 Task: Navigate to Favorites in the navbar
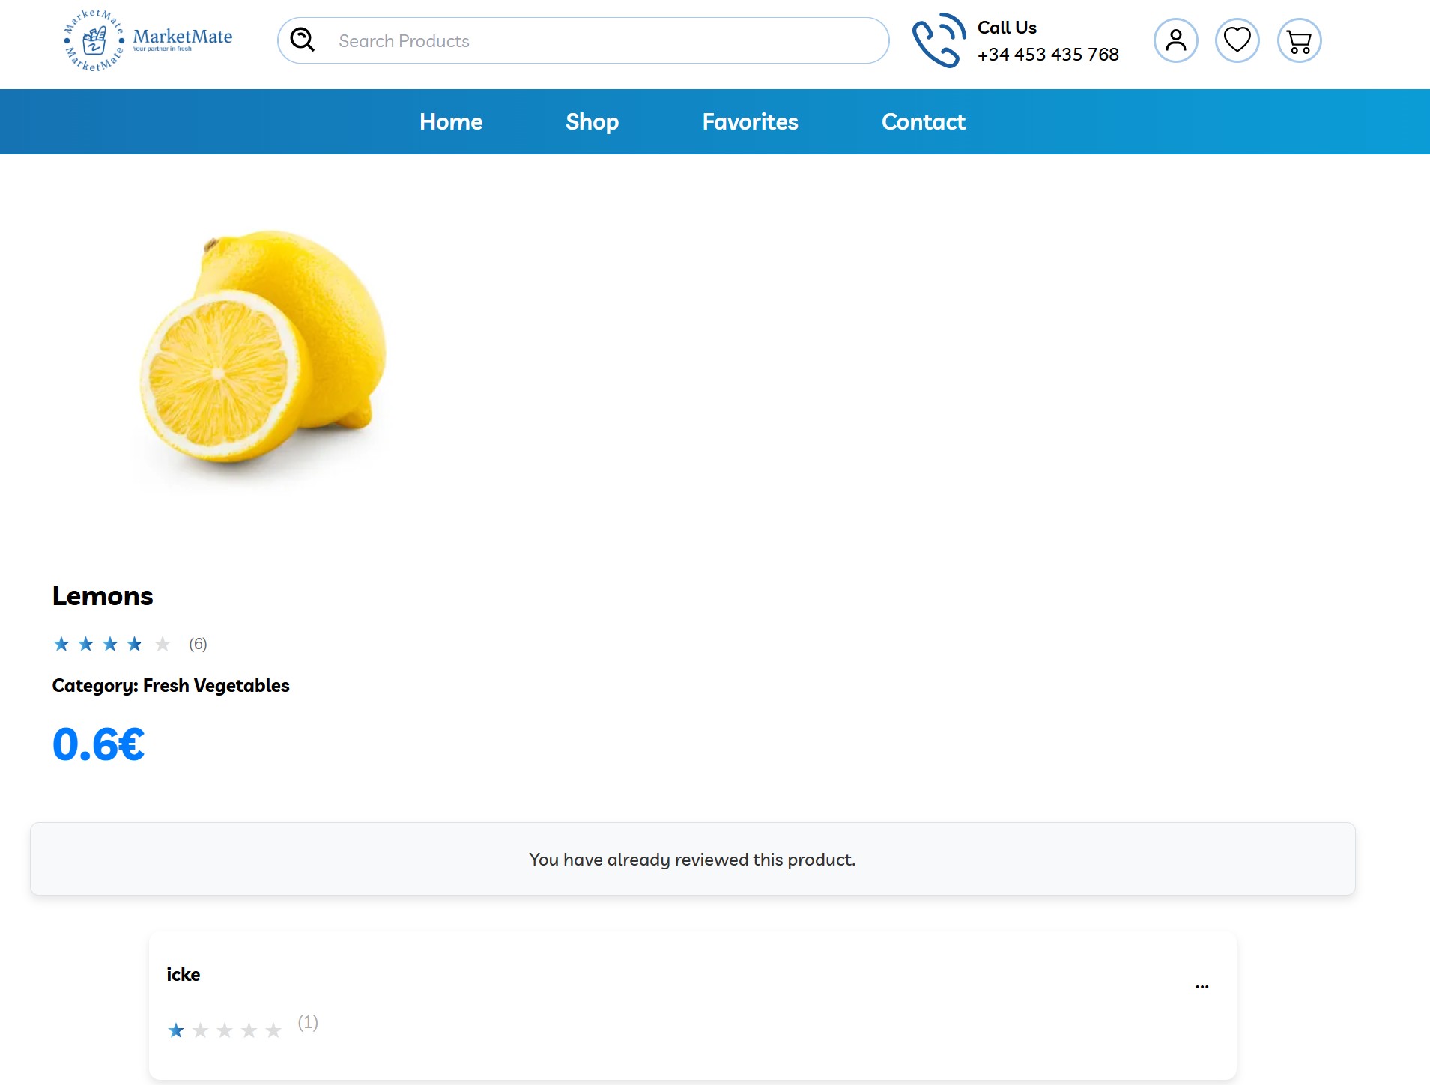[x=750, y=122]
